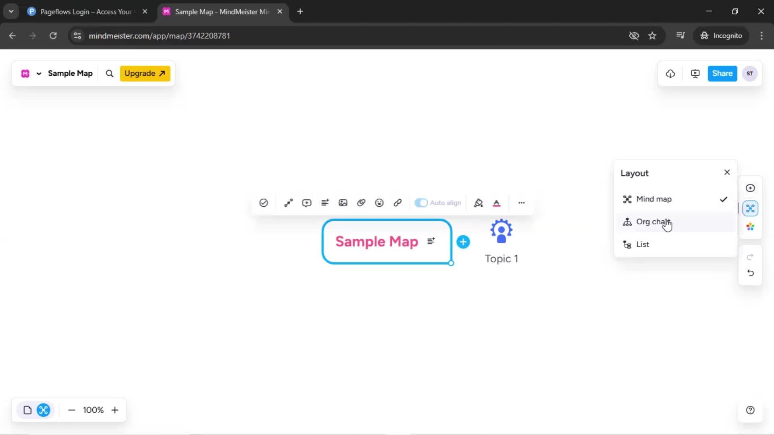Click the task checkmark icon in topic toolbar
The width and height of the screenshot is (774, 435).
click(x=264, y=203)
